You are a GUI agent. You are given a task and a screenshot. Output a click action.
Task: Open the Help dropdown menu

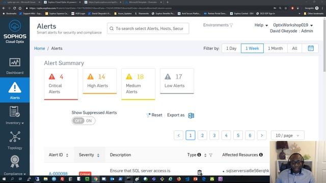pos(261,25)
